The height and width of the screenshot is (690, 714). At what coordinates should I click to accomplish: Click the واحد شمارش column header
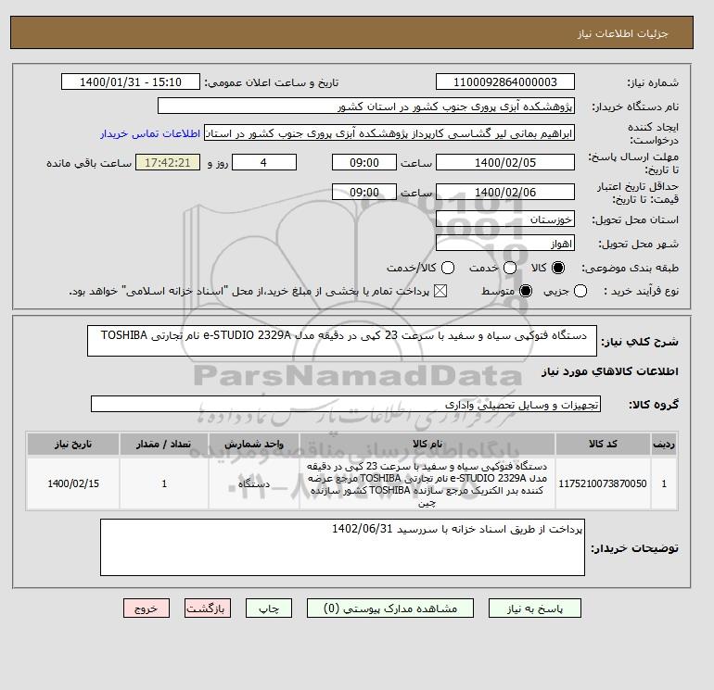(254, 444)
